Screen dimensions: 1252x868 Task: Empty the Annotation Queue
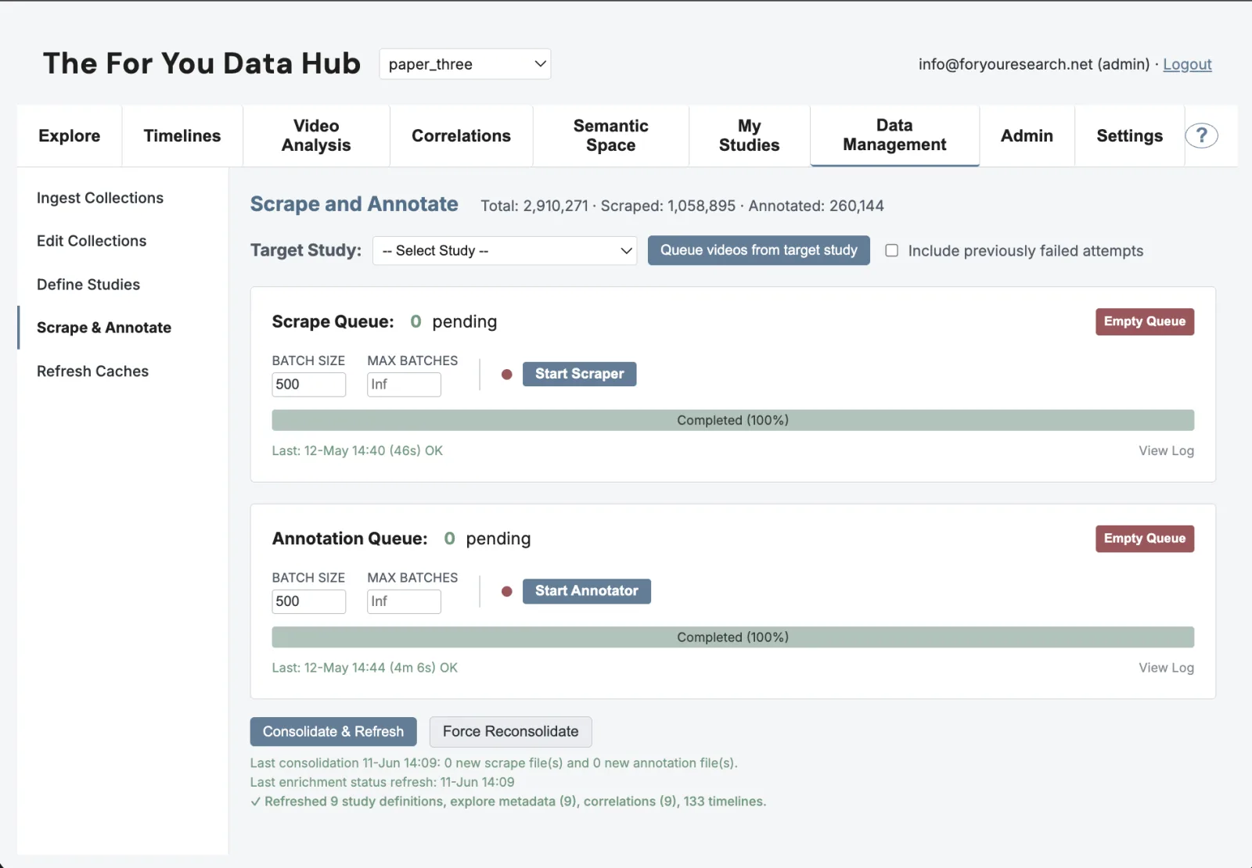[1144, 539]
